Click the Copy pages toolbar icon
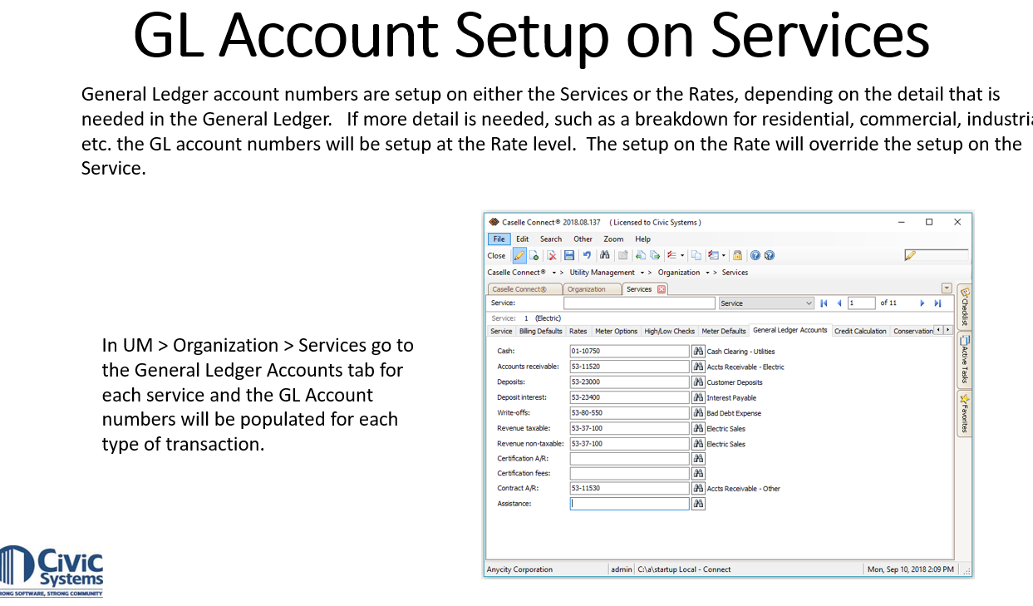The width and height of the screenshot is (1033, 606). (696, 255)
